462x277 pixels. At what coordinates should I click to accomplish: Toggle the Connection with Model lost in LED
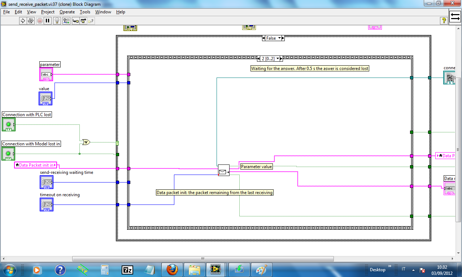click(x=8, y=154)
